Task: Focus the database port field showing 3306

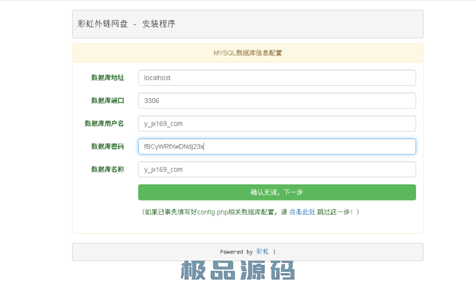Action: (x=277, y=101)
